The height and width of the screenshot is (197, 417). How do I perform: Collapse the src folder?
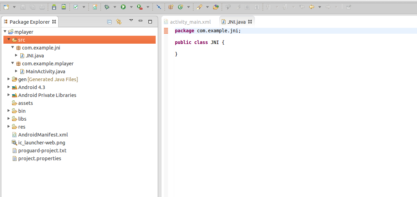point(9,40)
